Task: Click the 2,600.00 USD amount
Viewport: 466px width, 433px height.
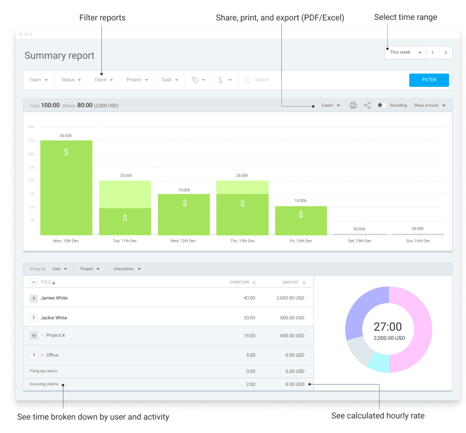Action: (290, 298)
